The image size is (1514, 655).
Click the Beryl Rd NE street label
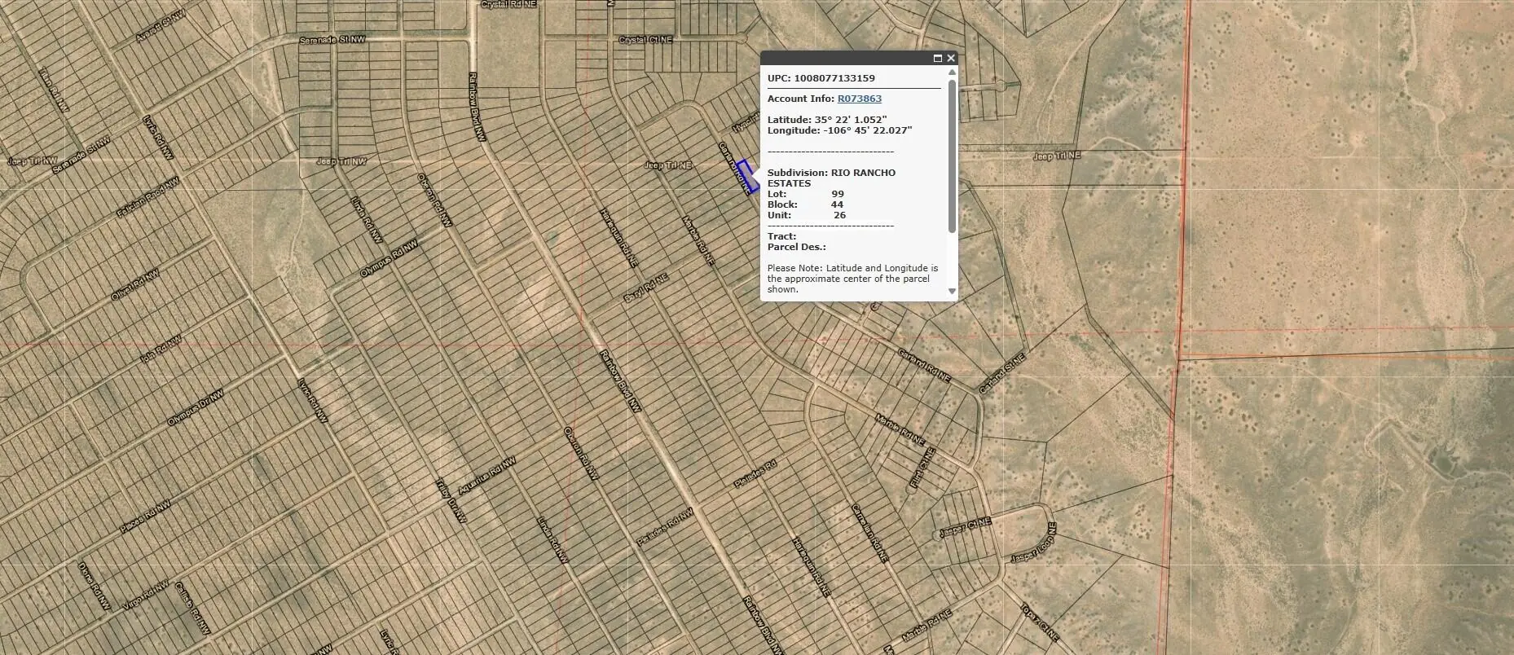point(645,288)
